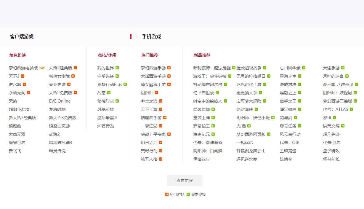Open the 梦幻西游电脑版 game link
364x209 pixels.
pos(23,68)
